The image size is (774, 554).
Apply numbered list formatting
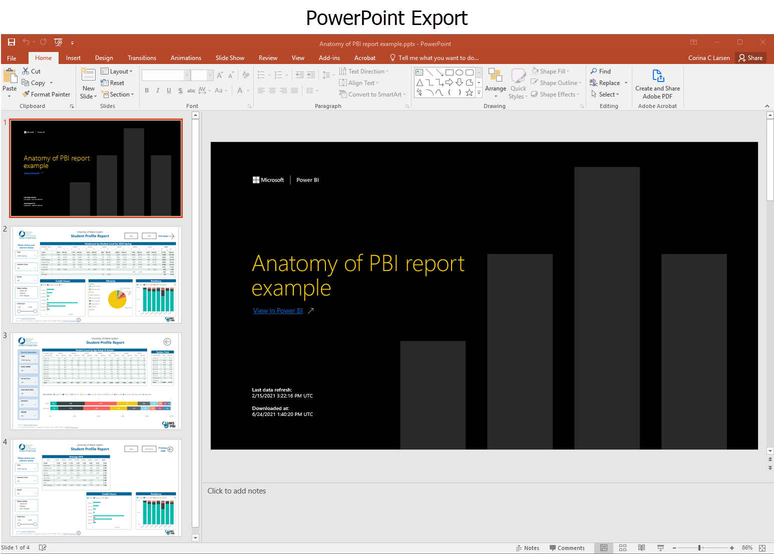[279, 75]
